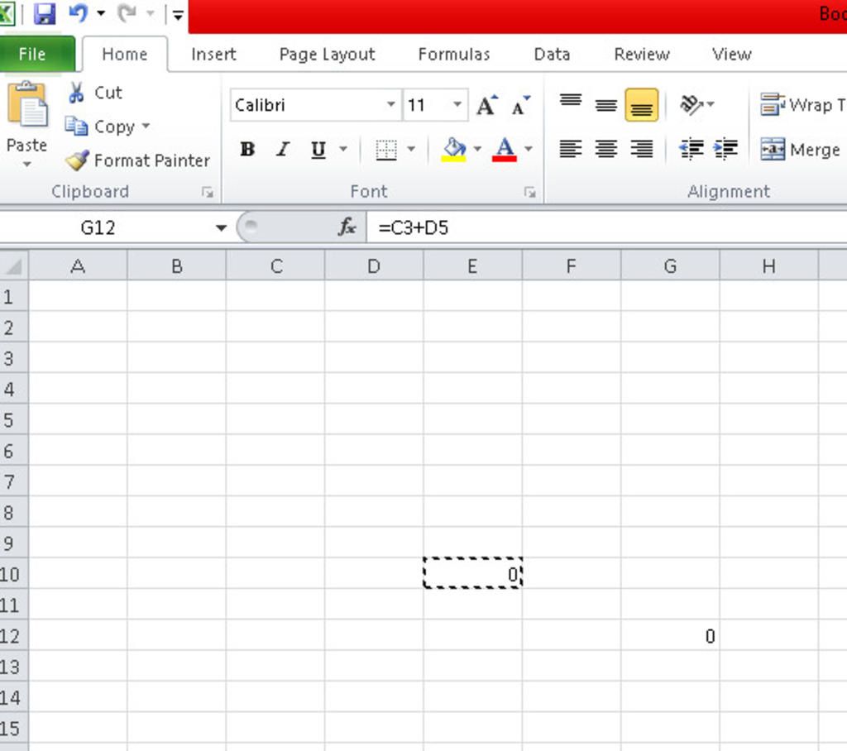The image size is (847, 751).
Task: Select column header C
Action: click(275, 265)
